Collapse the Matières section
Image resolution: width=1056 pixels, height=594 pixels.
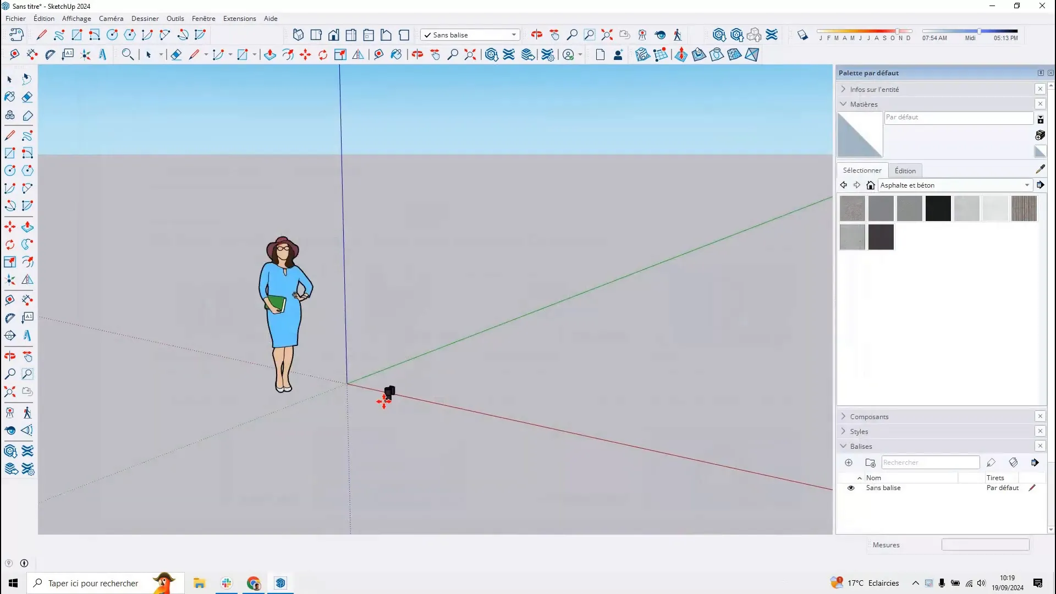843,104
